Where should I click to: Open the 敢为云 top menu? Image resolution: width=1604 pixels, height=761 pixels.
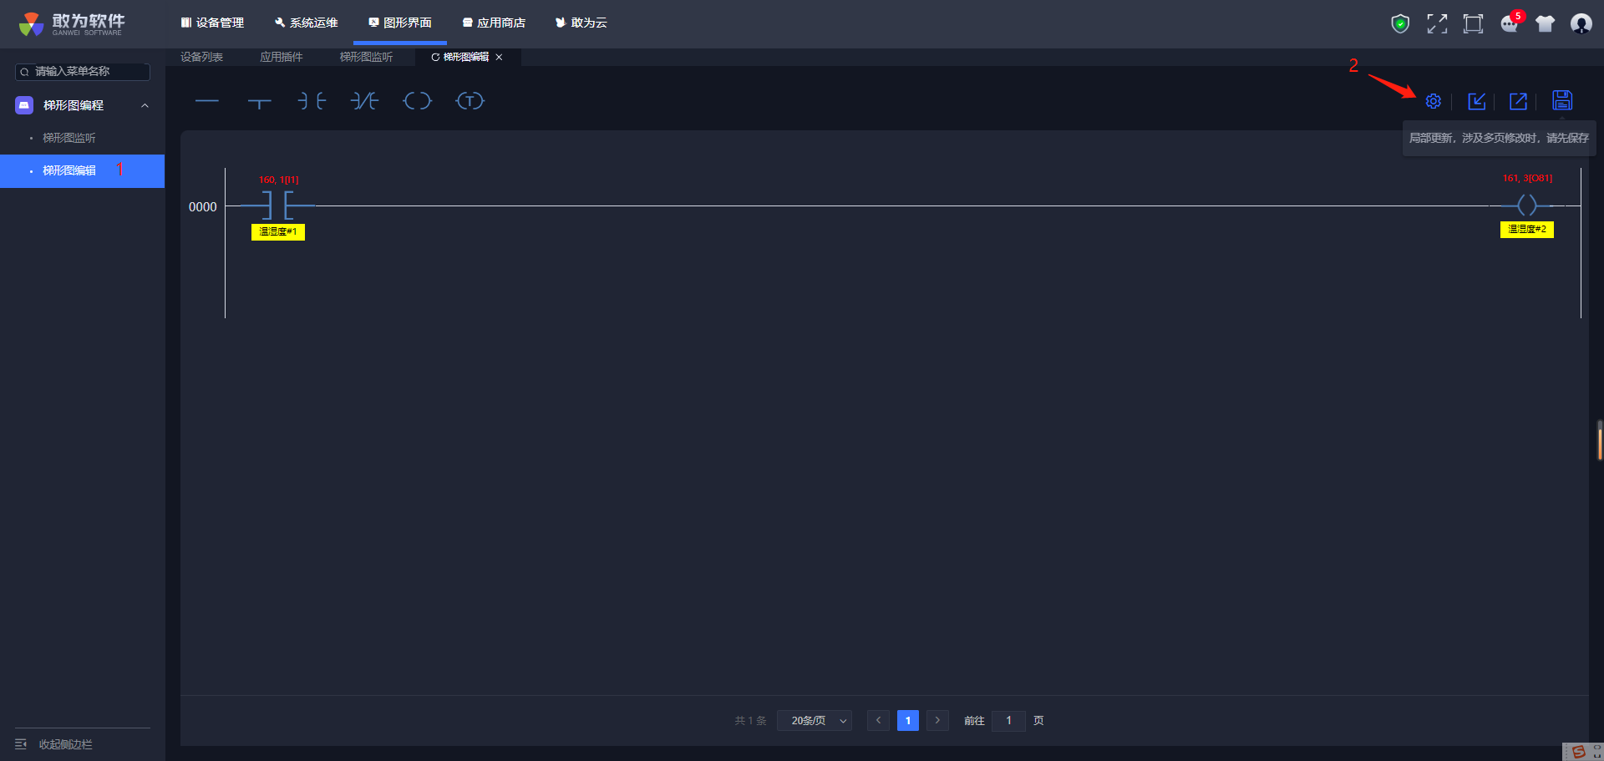click(x=581, y=23)
